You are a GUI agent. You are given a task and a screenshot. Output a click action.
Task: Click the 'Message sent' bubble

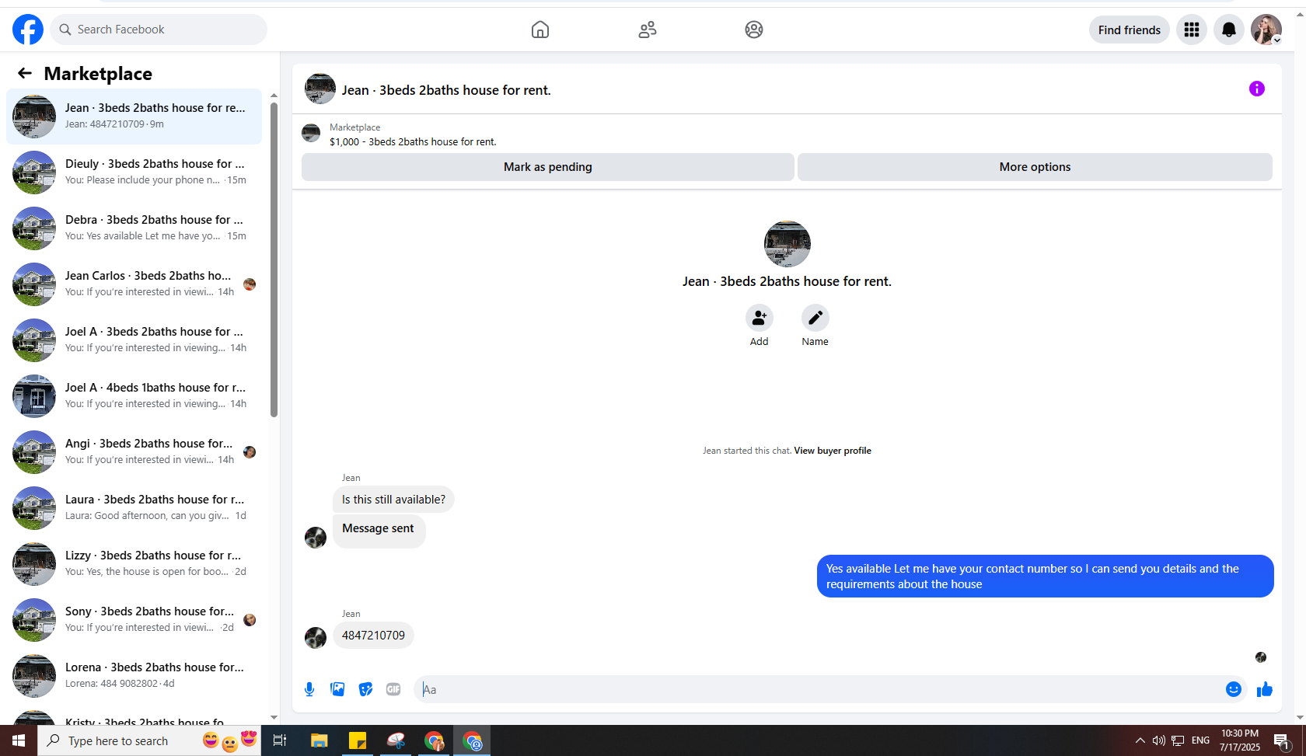click(x=379, y=531)
